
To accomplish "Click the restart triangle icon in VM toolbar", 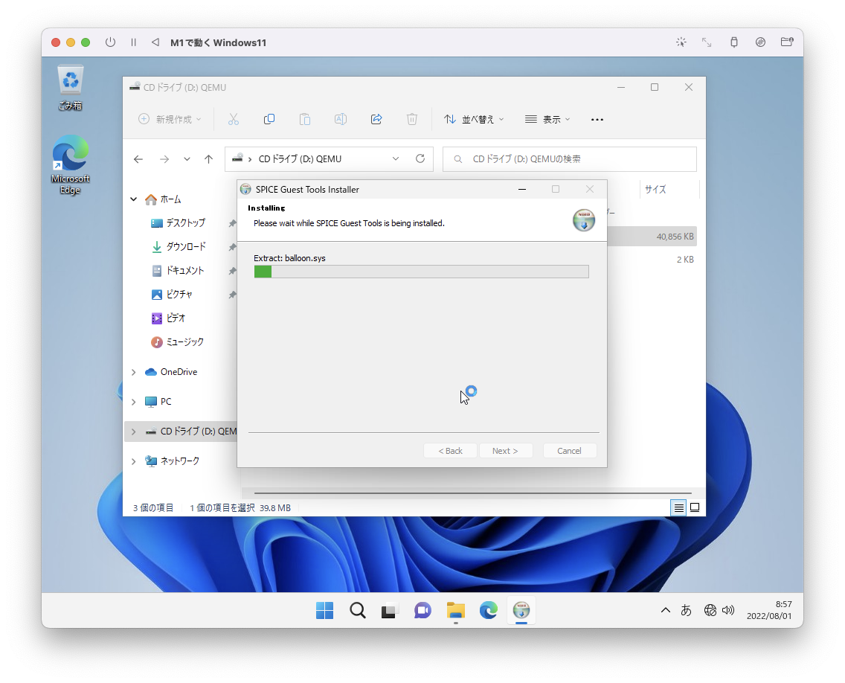I will coord(155,42).
